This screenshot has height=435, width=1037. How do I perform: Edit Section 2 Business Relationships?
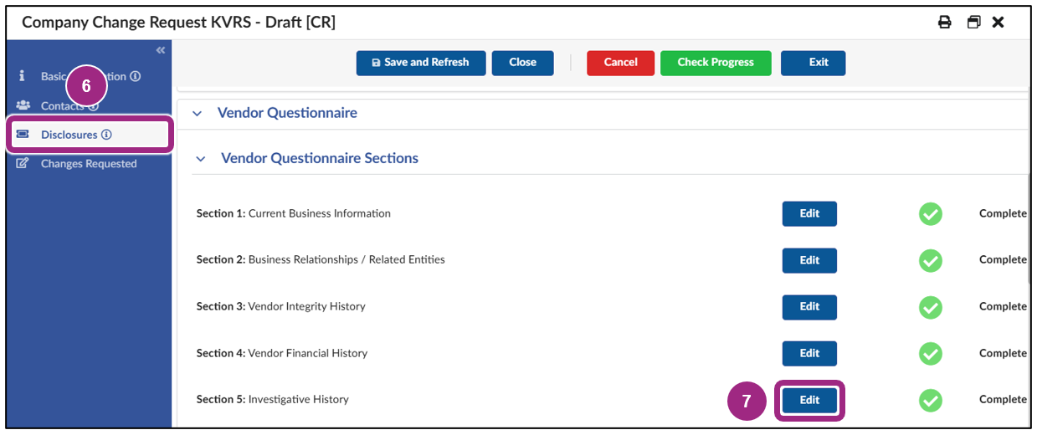click(x=809, y=260)
